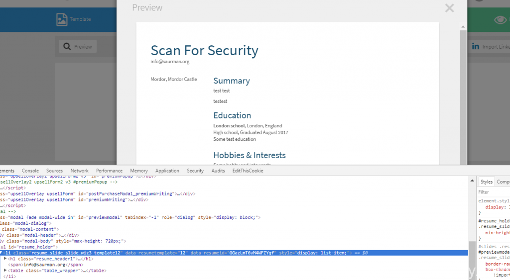510x280 pixels.
Task: Expand the table_wrapper table node
Action: click(5, 271)
